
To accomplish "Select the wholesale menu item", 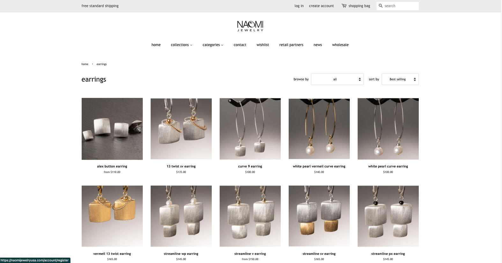I will [x=340, y=45].
